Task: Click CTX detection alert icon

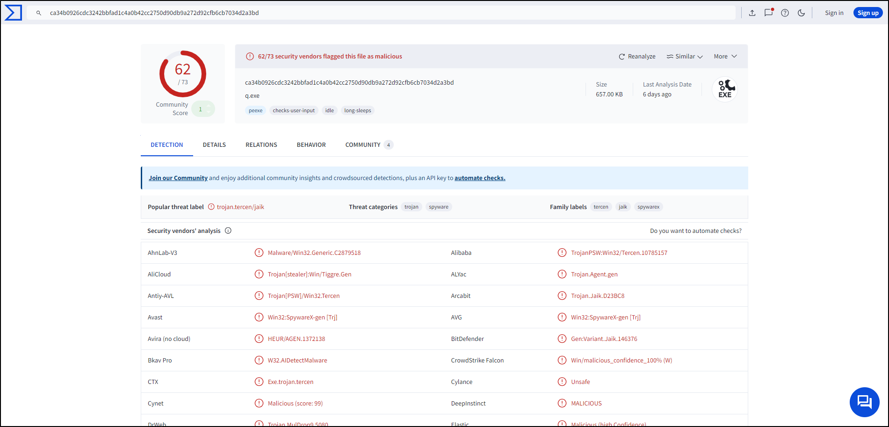Action: tap(259, 382)
